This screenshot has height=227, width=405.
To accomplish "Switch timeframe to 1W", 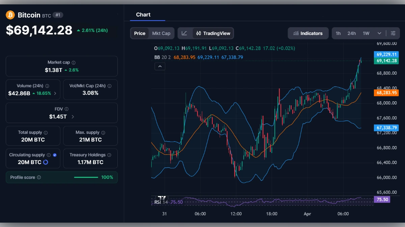I will coord(365,33).
